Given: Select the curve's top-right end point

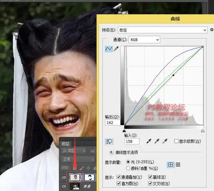Looking at the screenshot, I should [203, 47].
